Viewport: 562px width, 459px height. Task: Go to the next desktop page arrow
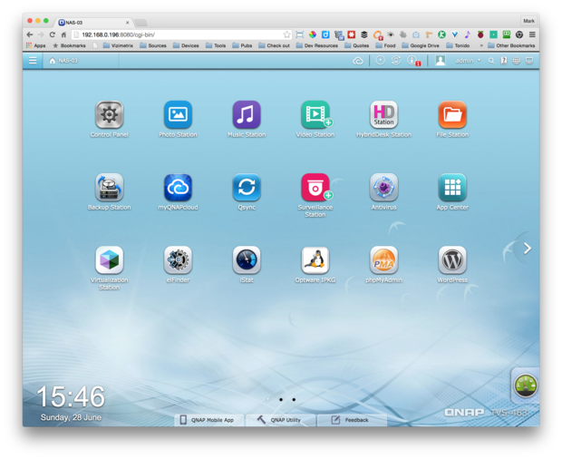528,249
